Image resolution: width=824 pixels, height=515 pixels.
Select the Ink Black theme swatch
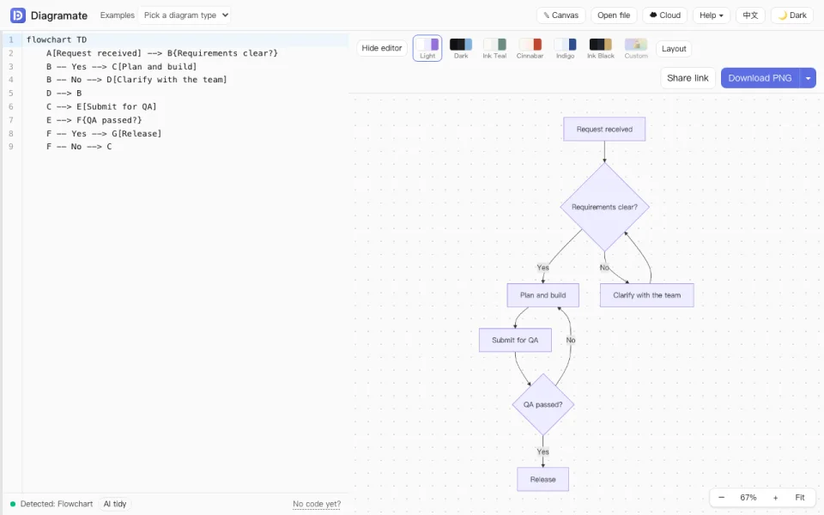coord(600,48)
